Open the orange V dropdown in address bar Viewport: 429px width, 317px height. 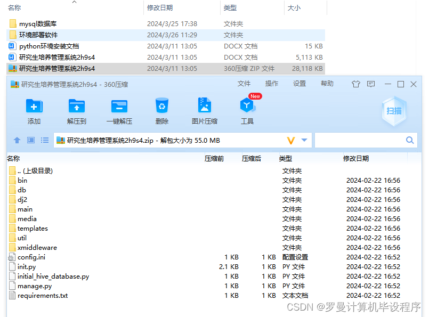pos(290,140)
